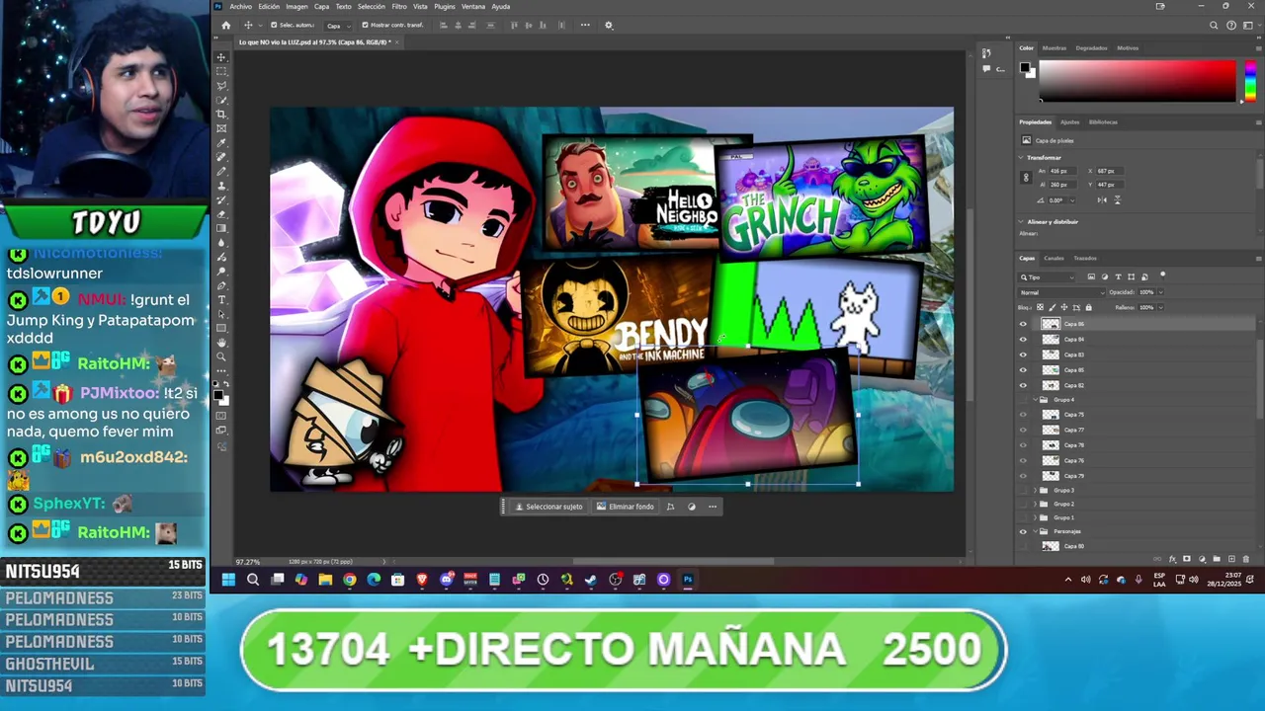1265x711 pixels.
Task: Select the Frame tool
Action: (221, 128)
